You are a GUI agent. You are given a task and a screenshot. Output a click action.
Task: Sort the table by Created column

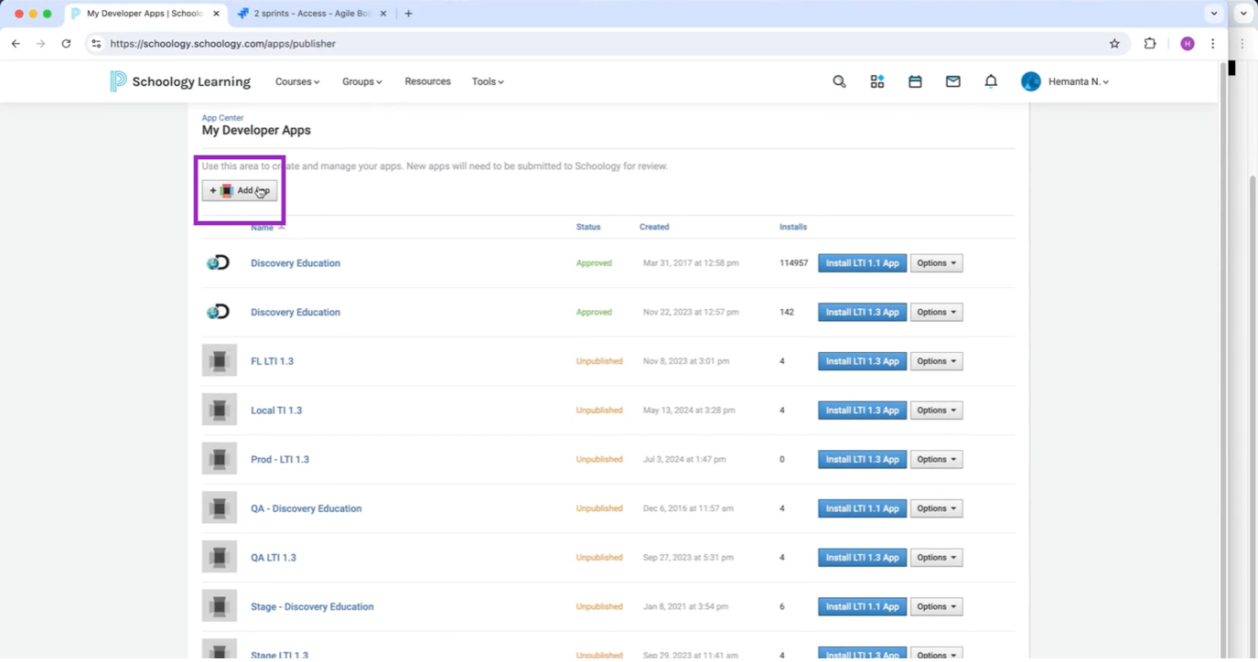(654, 227)
